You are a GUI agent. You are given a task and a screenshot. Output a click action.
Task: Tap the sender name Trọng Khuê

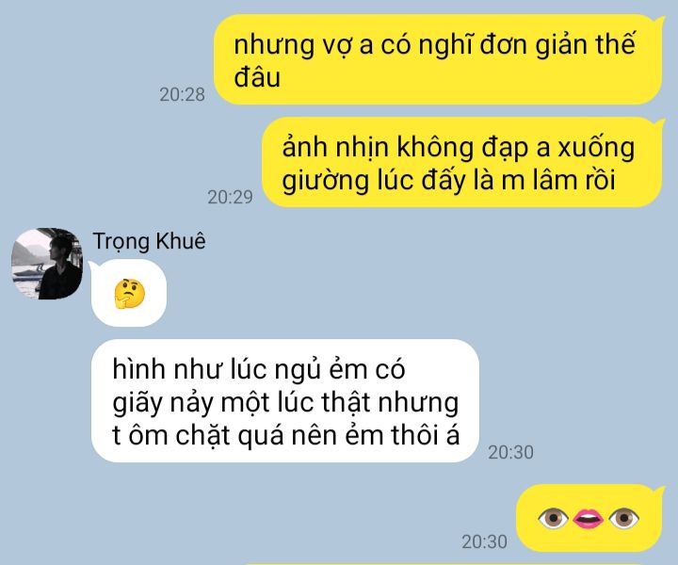click(x=149, y=242)
